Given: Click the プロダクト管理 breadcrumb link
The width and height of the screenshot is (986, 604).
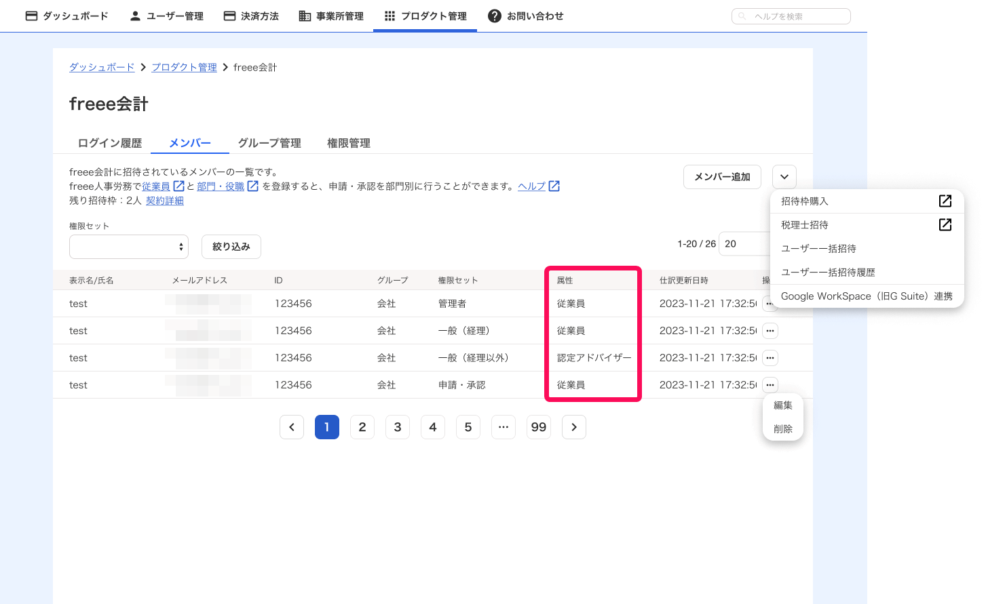Looking at the screenshot, I should tap(184, 67).
